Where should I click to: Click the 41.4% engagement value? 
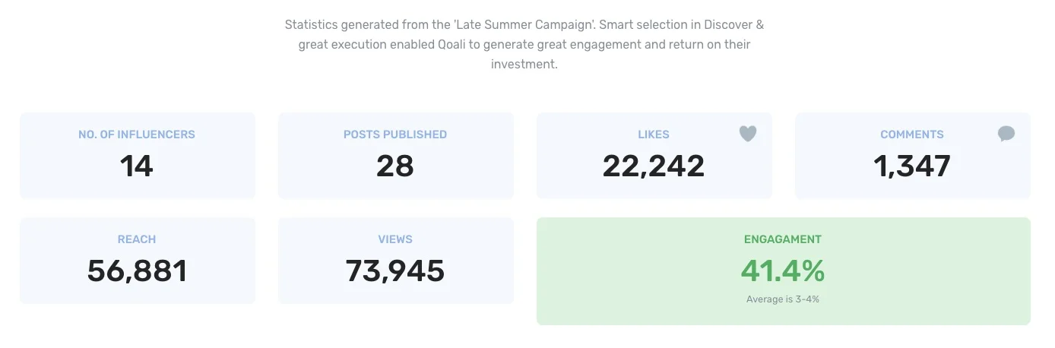pyautogui.click(x=783, y=270)
